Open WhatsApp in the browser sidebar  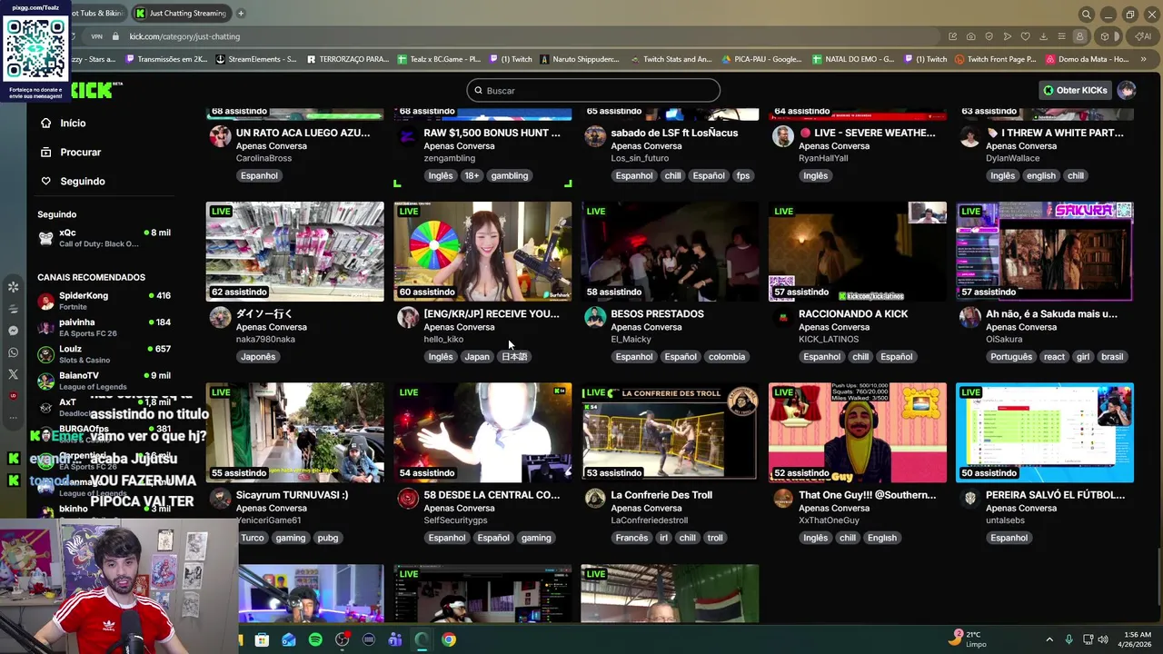pyautogui.click(x=13, y=352)
